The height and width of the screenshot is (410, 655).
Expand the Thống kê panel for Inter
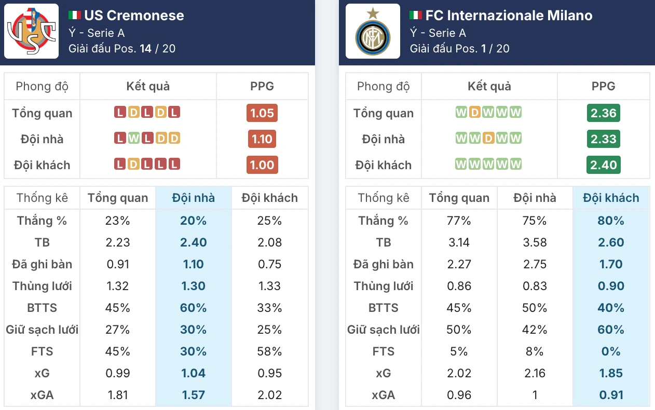383,198
